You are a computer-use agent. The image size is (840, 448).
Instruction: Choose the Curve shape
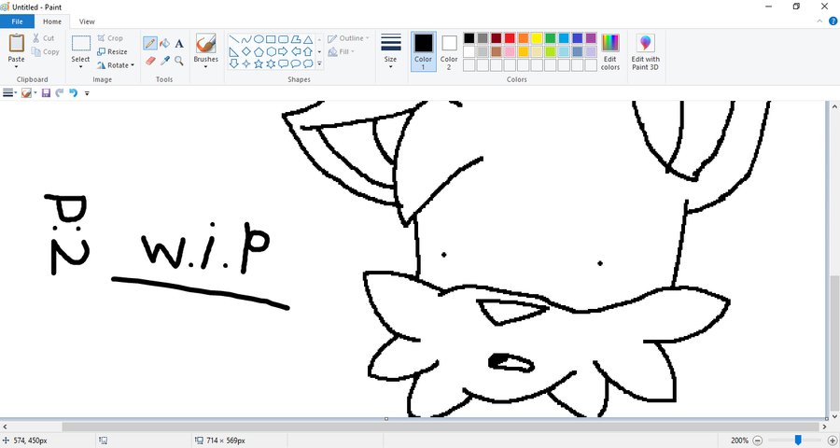point(246,39)
